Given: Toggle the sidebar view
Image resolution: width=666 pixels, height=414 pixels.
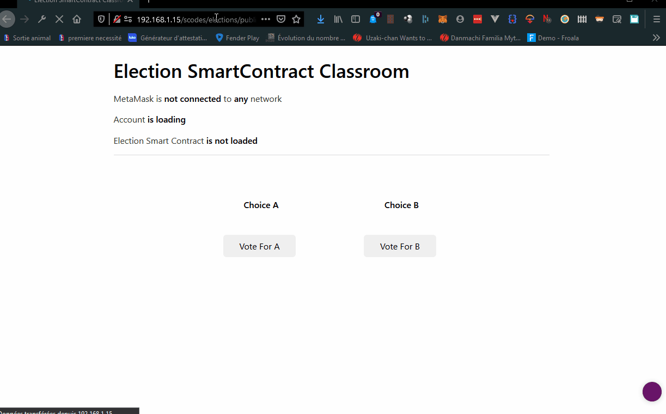Looking at the screenshot, I should 356,19.
